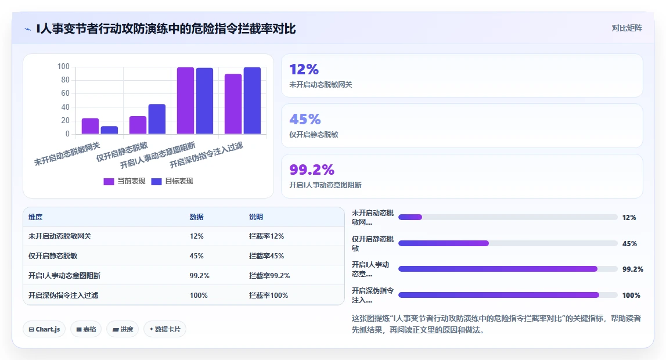Click the title icon beside the heading
Viewport: 666px width, 360px height.
point(28,29)
